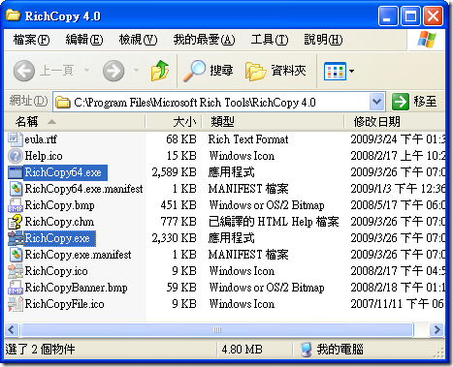Select the RichCopyBanner.bmp file icon

pyautogui.click(x=16, y=288)
